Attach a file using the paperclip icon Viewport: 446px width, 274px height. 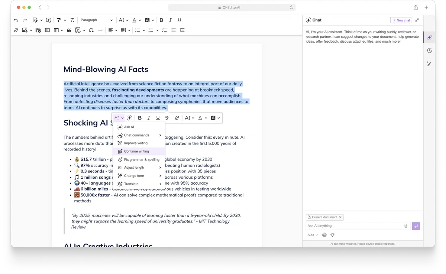[x=405, y=226]
